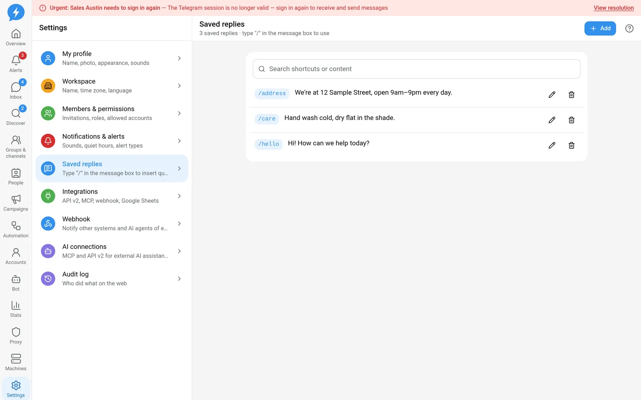Select the Webhook settings item

click(x=112, y=224)
